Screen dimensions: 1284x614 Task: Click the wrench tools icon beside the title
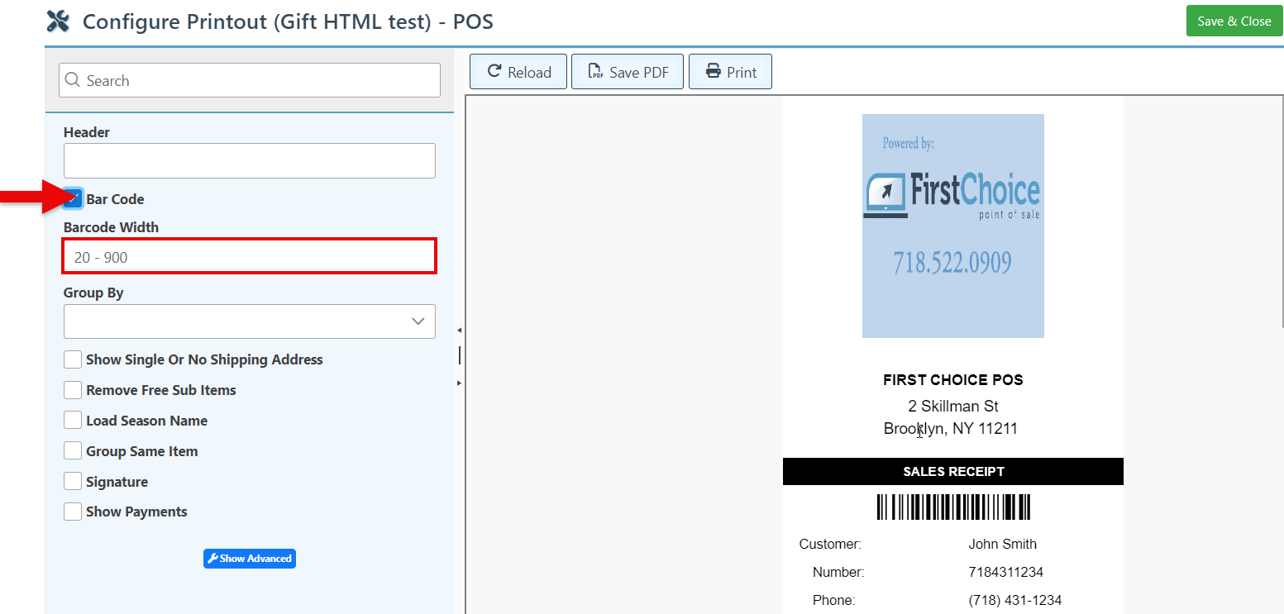tap(58, 21)
